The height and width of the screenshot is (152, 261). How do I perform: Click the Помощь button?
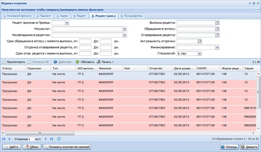229,147
